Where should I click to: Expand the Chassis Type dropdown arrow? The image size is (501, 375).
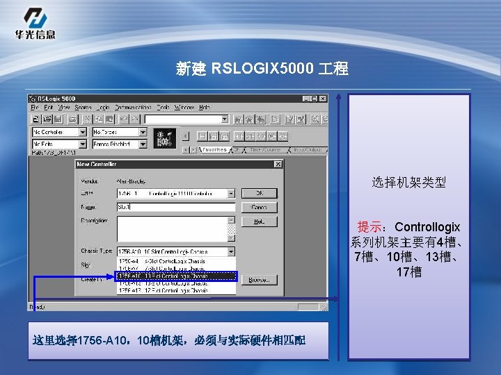click(x=231, y=251)
